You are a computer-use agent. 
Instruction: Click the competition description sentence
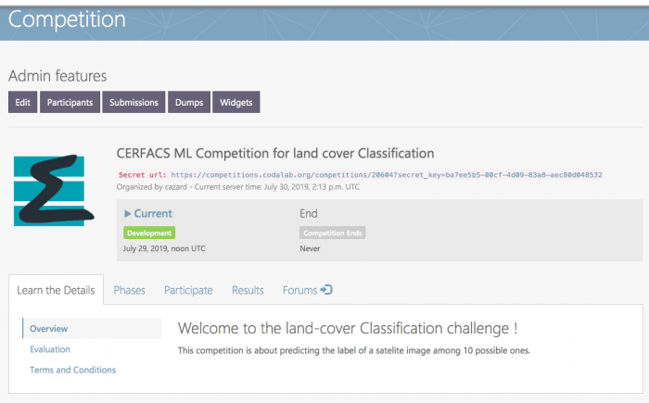pyautogui.click(x=354, y=350)
